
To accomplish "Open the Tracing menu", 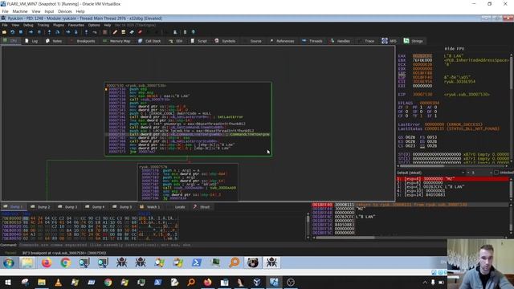I will tap(43, 25).
